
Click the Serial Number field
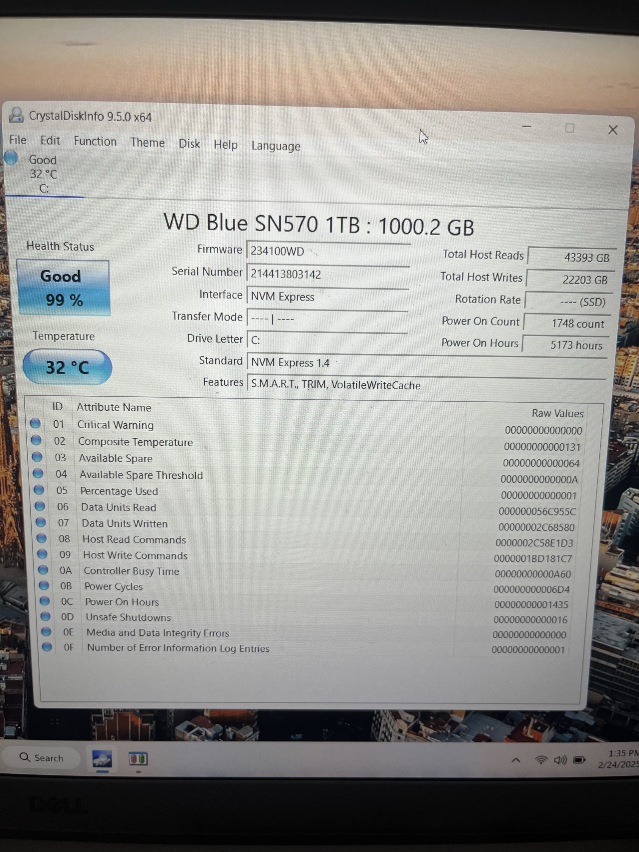[328, 274]
